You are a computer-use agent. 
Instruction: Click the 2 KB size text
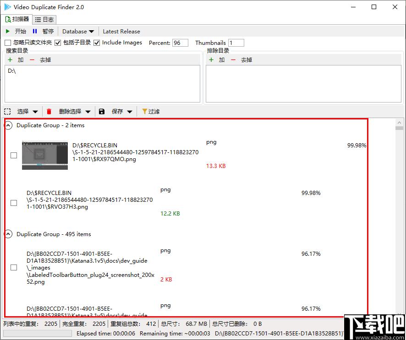166,280
